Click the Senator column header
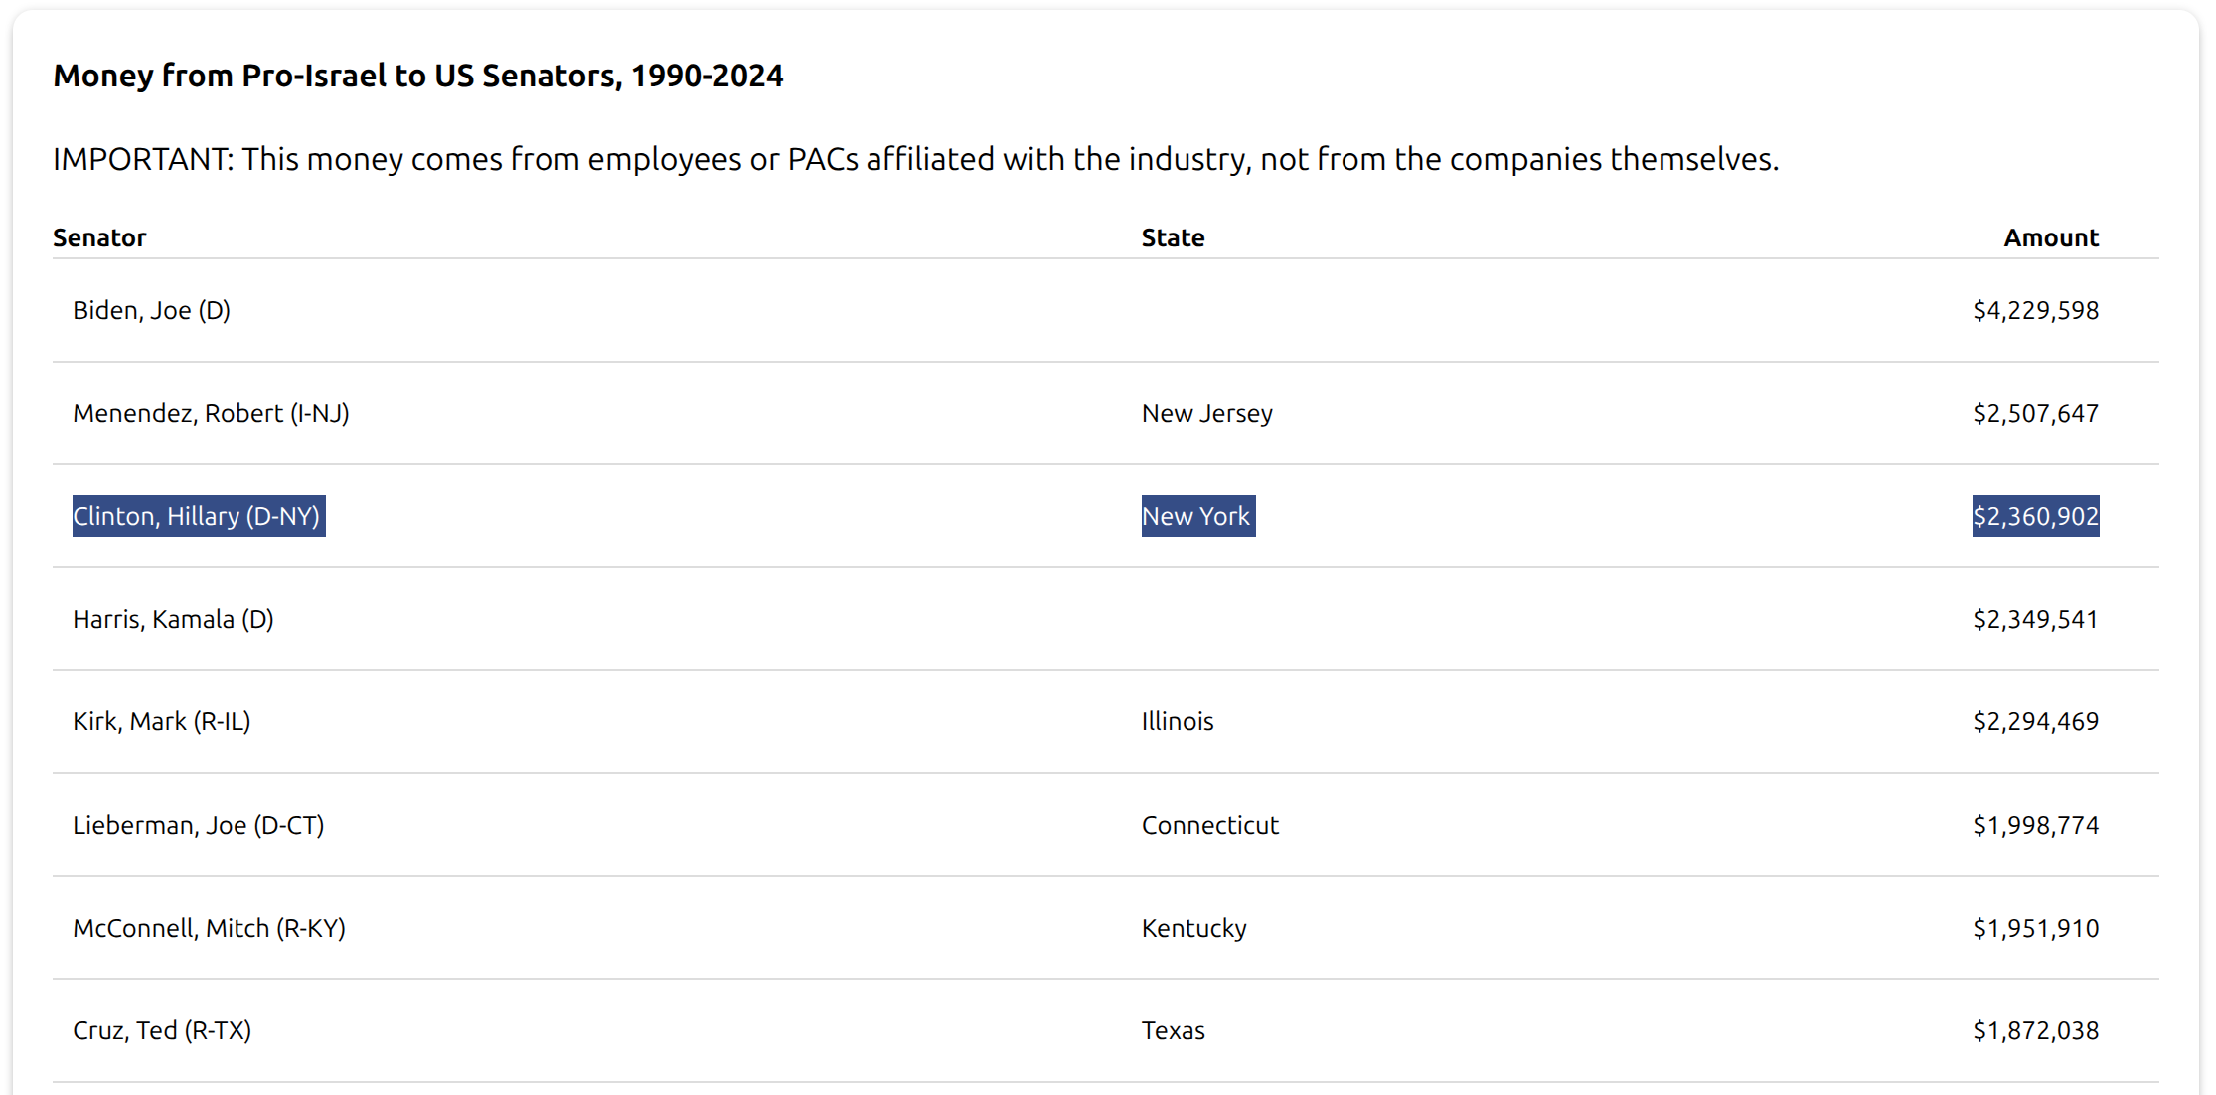 [99, 237]
